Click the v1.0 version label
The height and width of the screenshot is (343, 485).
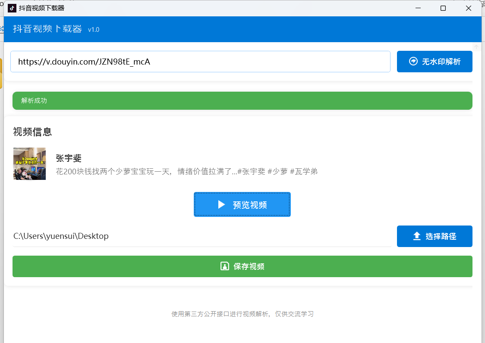coord(94,30)
